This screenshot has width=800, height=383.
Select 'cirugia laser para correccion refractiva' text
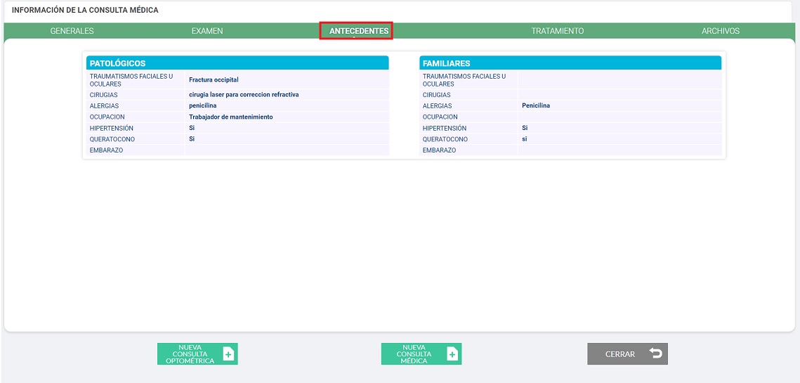pos(244,94)
